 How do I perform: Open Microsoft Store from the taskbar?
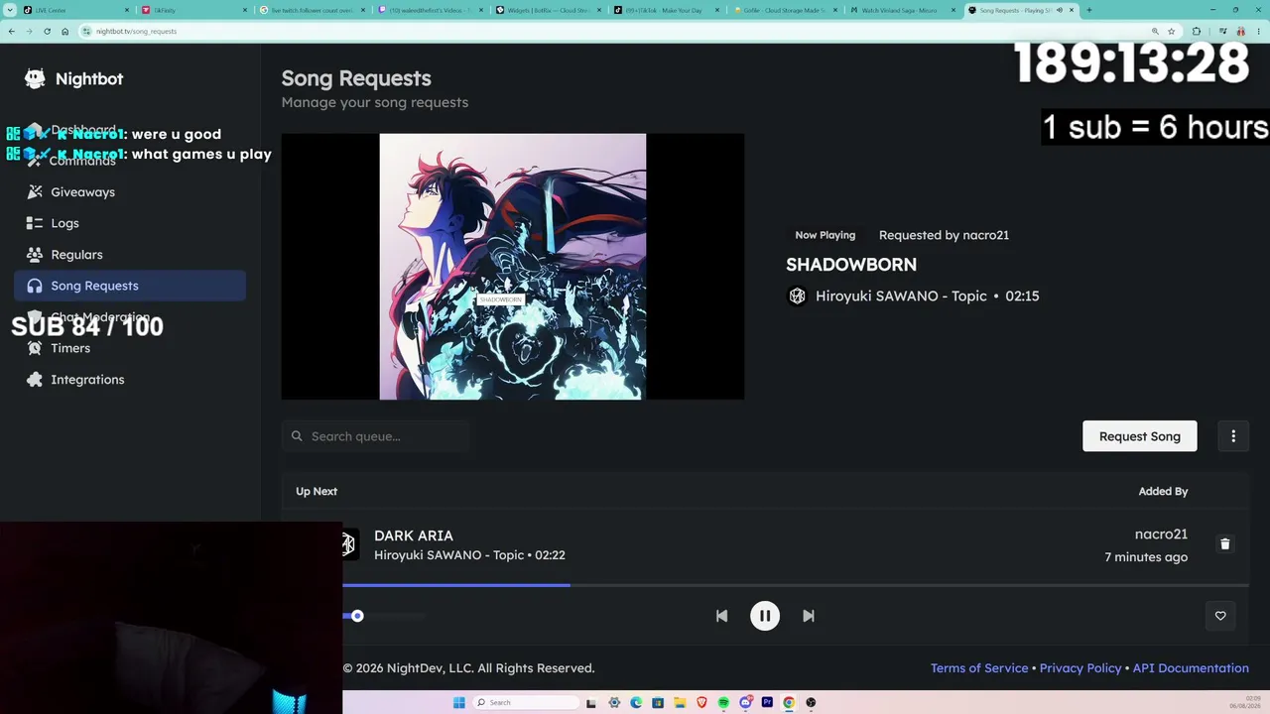pyautogui.click(x=658, y=703)
